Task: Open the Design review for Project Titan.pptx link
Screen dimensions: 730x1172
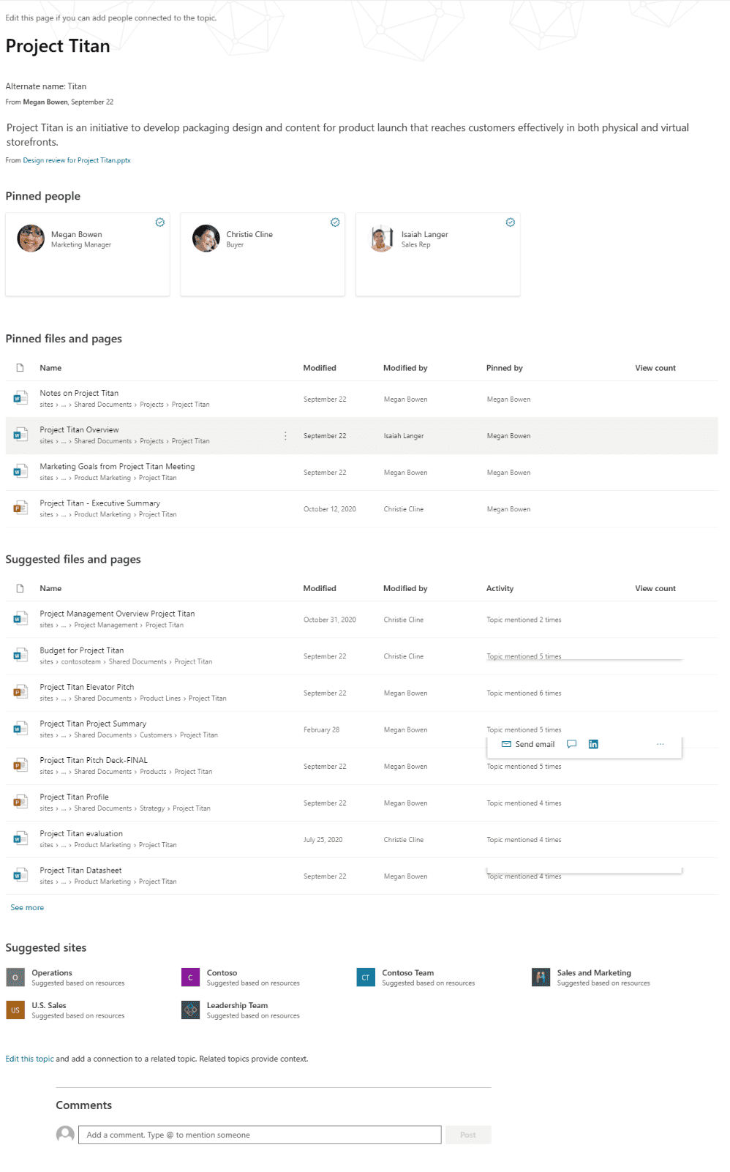Action: pos(77,160)
